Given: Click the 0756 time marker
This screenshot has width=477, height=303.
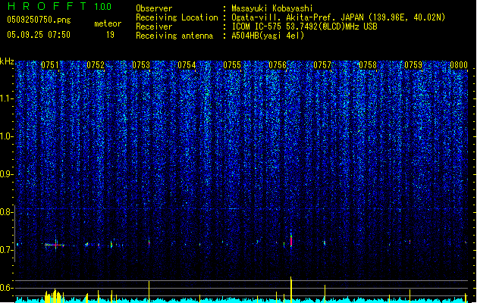Looking at the screenshot, I should point(278,65).
